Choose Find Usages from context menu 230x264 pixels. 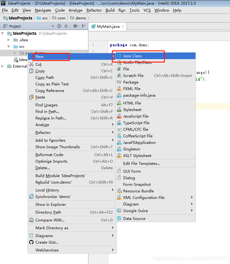coord(47,105)
